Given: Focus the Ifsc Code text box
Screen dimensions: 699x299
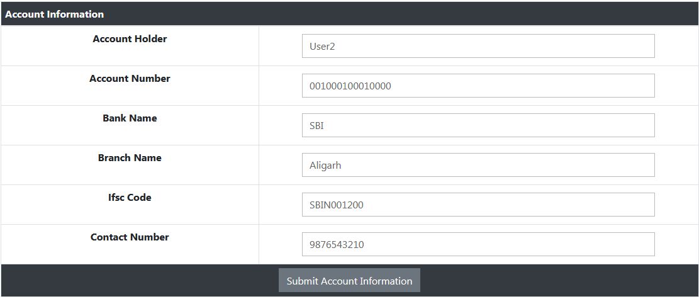Looking at the screenshot, I should click(478, 205).
